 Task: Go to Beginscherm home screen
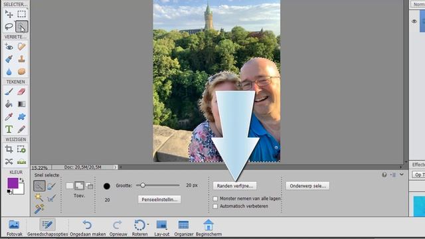tap(209, 228)
